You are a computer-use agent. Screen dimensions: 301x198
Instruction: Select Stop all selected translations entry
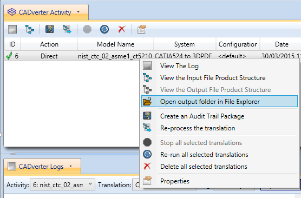[219, 143]
